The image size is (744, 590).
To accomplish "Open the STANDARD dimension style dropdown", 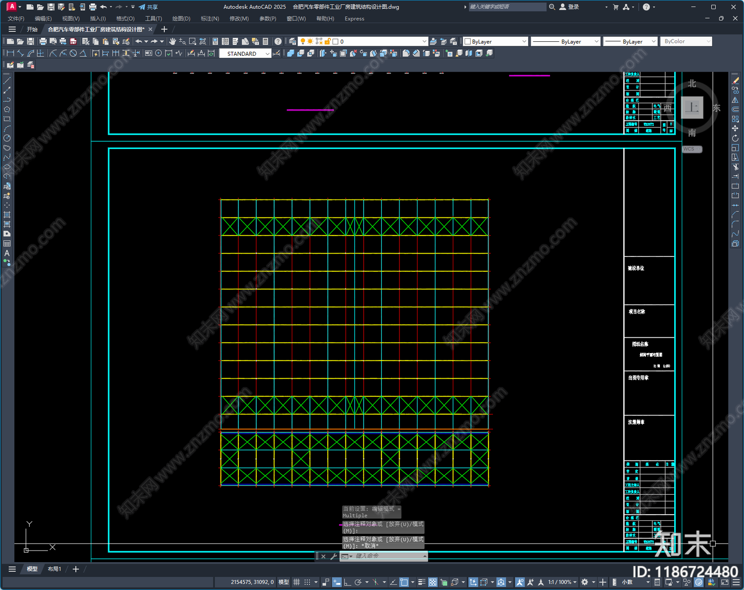I will click(x=245, y=53).
